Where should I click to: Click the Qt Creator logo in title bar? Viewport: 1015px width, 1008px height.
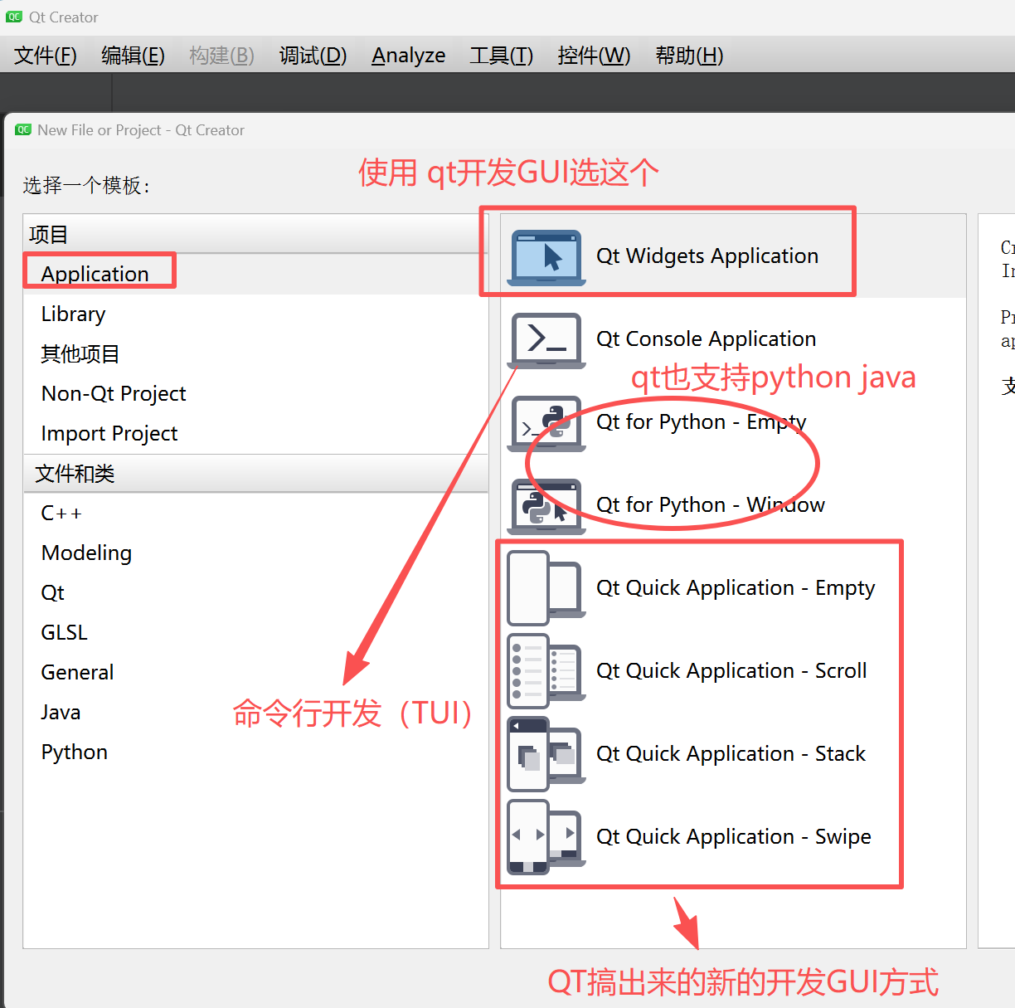pyautogui.click(x=14, y=17)
